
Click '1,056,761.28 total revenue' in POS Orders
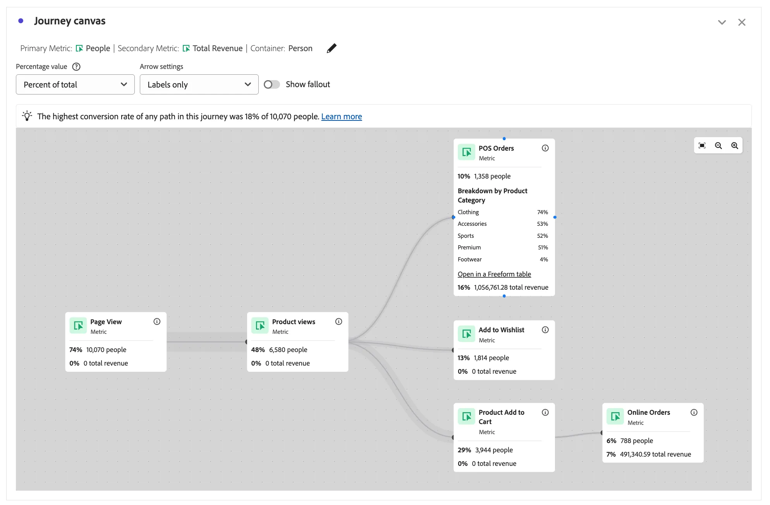click(511, 287)
